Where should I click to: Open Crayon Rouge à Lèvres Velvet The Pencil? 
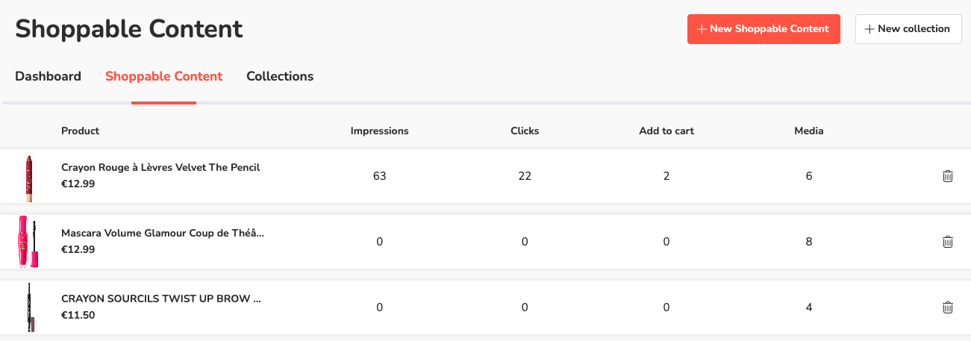[160, 168]
